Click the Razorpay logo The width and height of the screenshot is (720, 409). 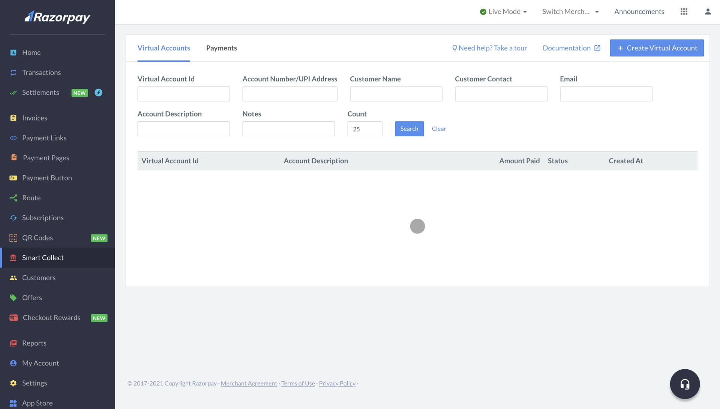57,17
